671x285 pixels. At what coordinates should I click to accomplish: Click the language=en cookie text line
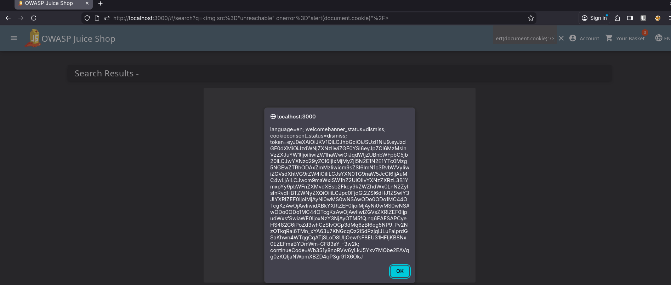click(x=328, y=129)
